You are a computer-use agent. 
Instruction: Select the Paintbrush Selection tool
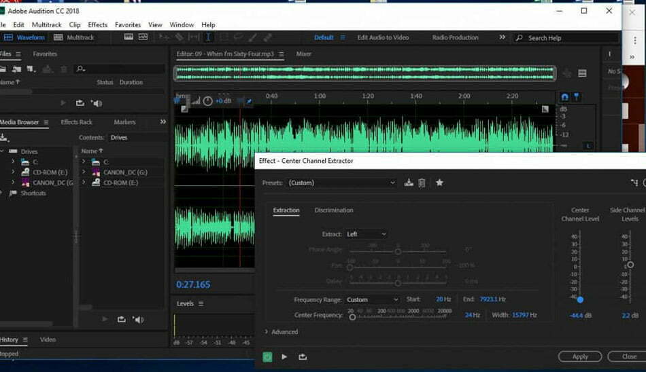point(252,37)
